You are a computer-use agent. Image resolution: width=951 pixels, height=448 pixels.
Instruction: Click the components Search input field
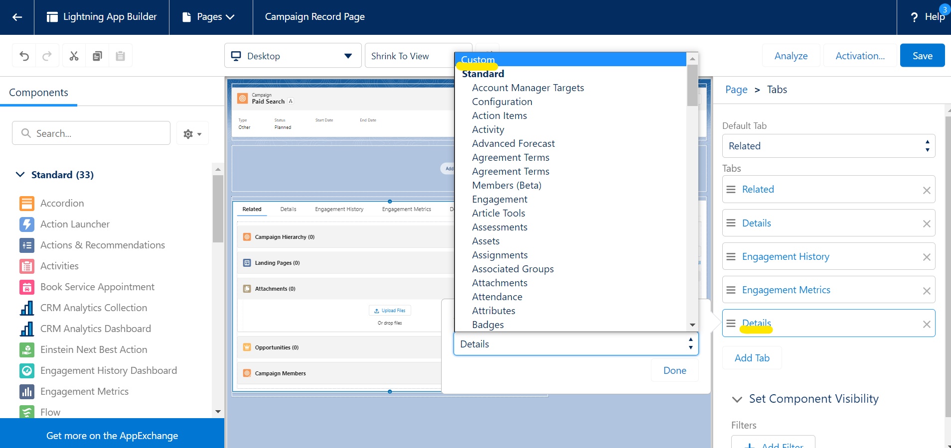[91, 133]
